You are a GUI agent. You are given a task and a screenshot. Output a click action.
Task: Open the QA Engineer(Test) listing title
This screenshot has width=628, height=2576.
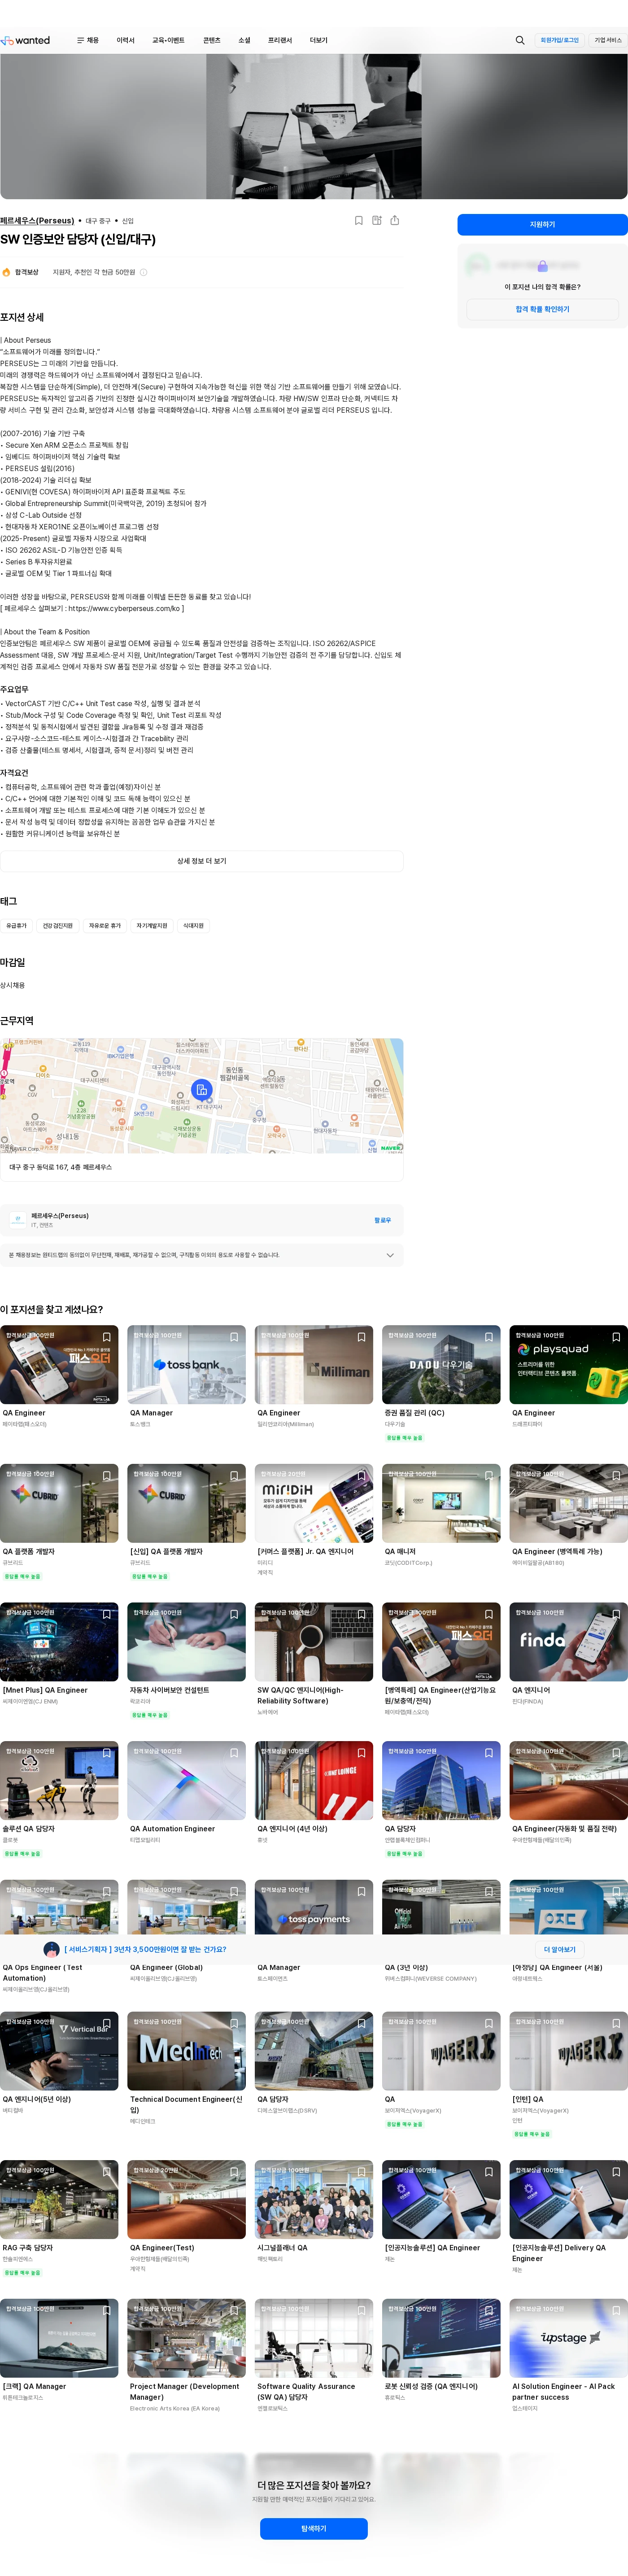[x=162, y=2247]
